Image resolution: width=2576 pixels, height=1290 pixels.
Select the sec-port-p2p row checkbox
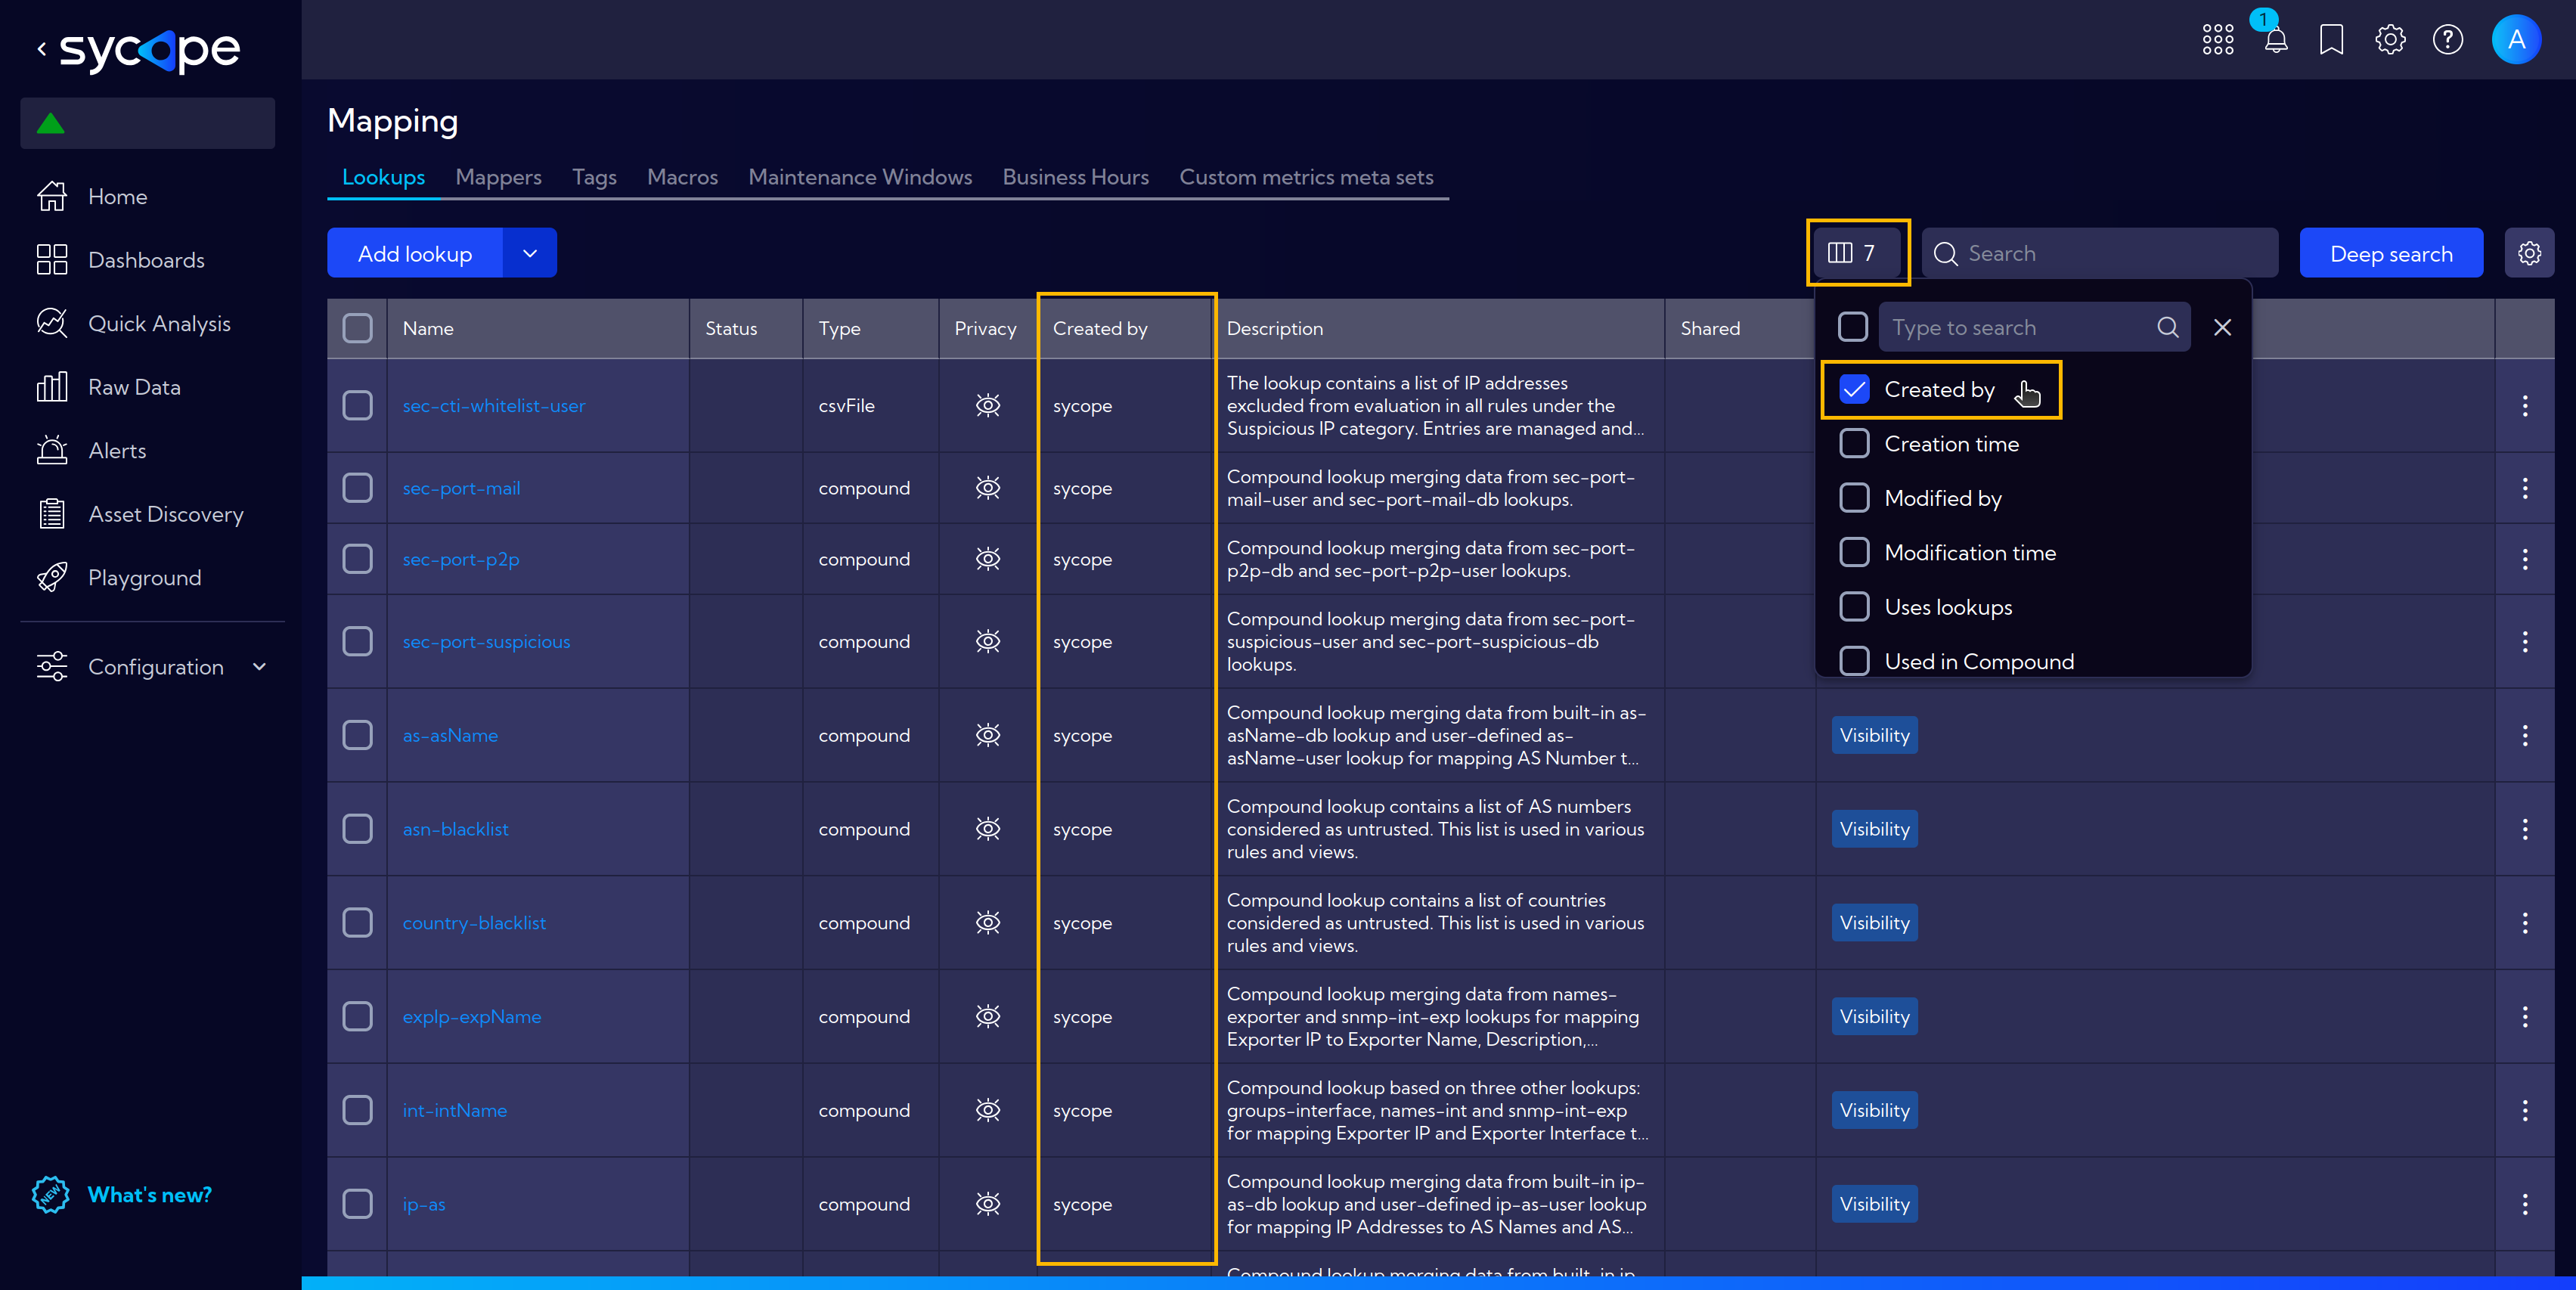357,559
